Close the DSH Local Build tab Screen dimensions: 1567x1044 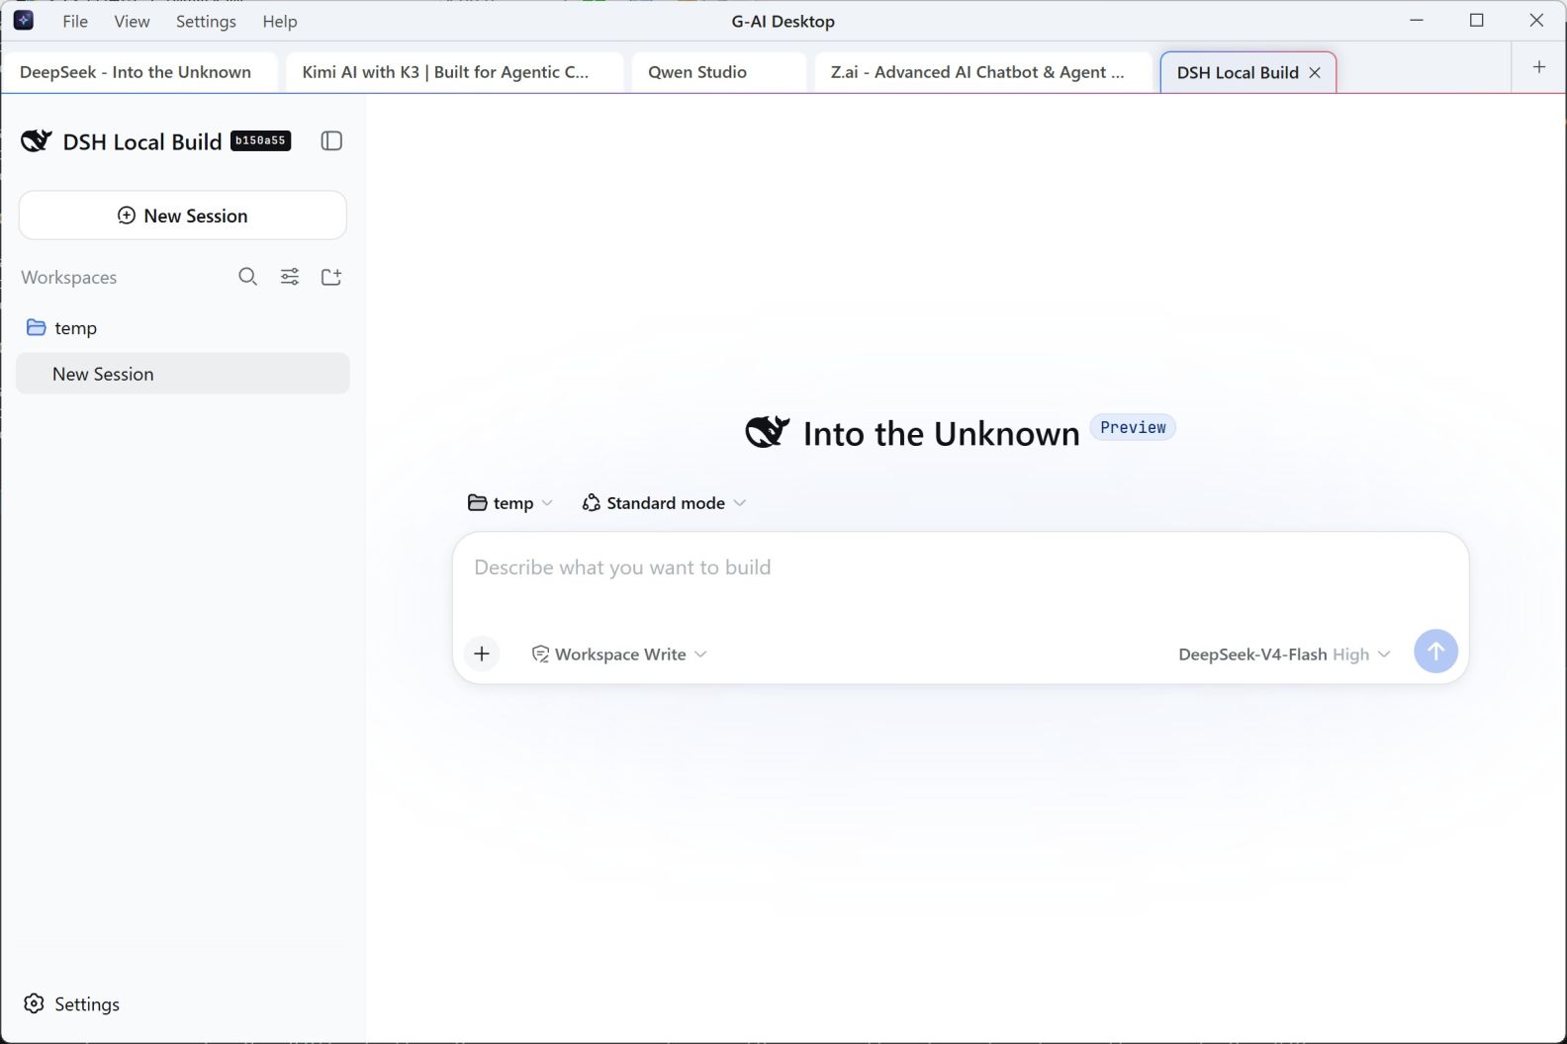(x=1315, y=72)
